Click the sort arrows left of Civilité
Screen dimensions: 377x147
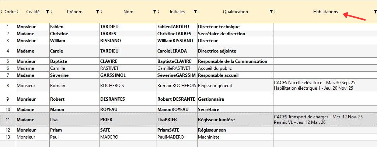(17, 12)
